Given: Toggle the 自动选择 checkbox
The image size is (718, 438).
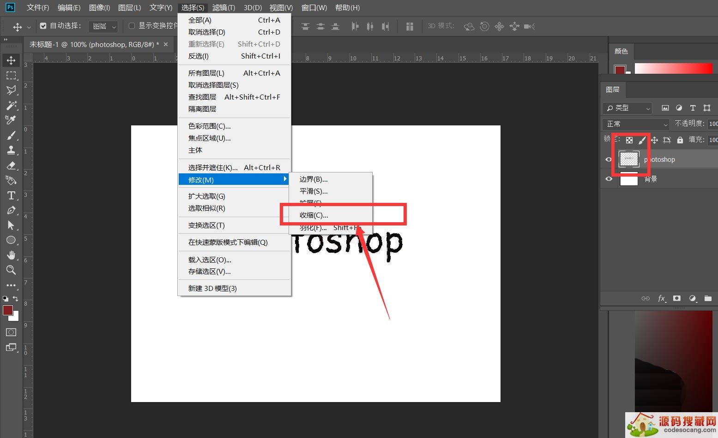Looking at the screenshot, I should (x=43, y=26).
